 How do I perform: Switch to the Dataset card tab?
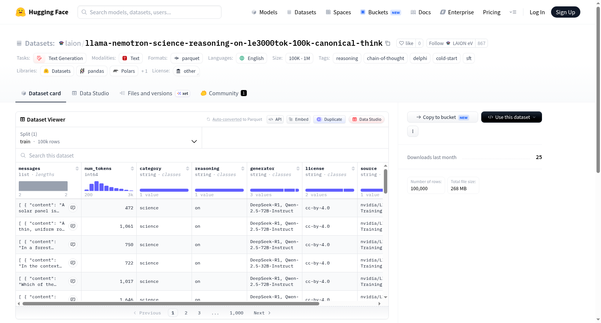pyautogui.click(x=41, y=93)
